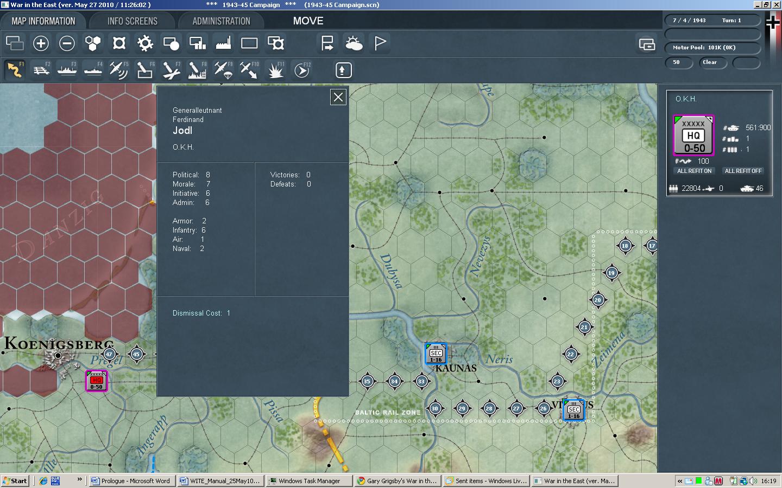Image resolution: width=782 pixels, height=488 pixels.
Task: Select the O.K.H. HQ unit counter in side panel
Action: point(694,136)
